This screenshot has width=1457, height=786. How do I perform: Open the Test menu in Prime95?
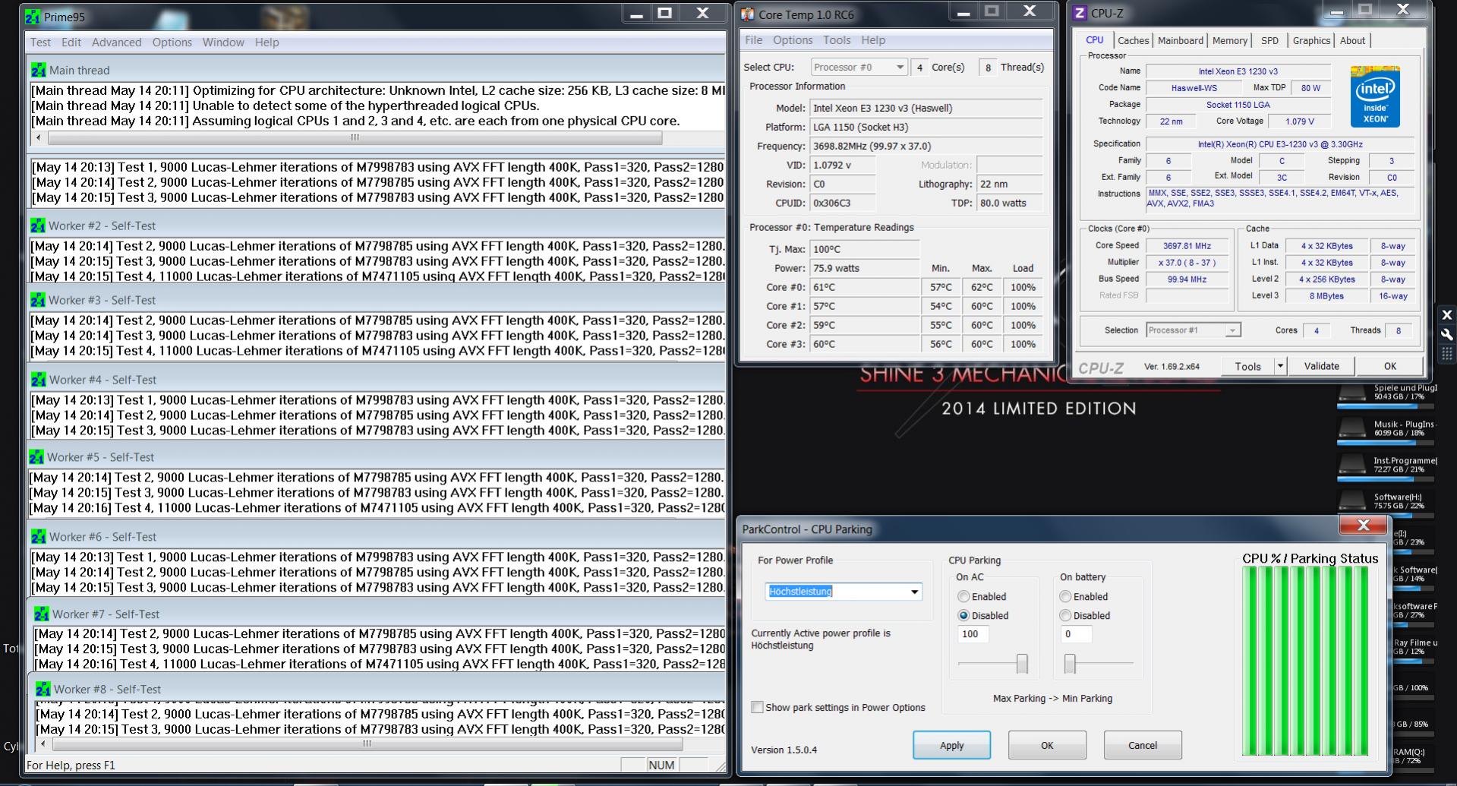[41, 43]
